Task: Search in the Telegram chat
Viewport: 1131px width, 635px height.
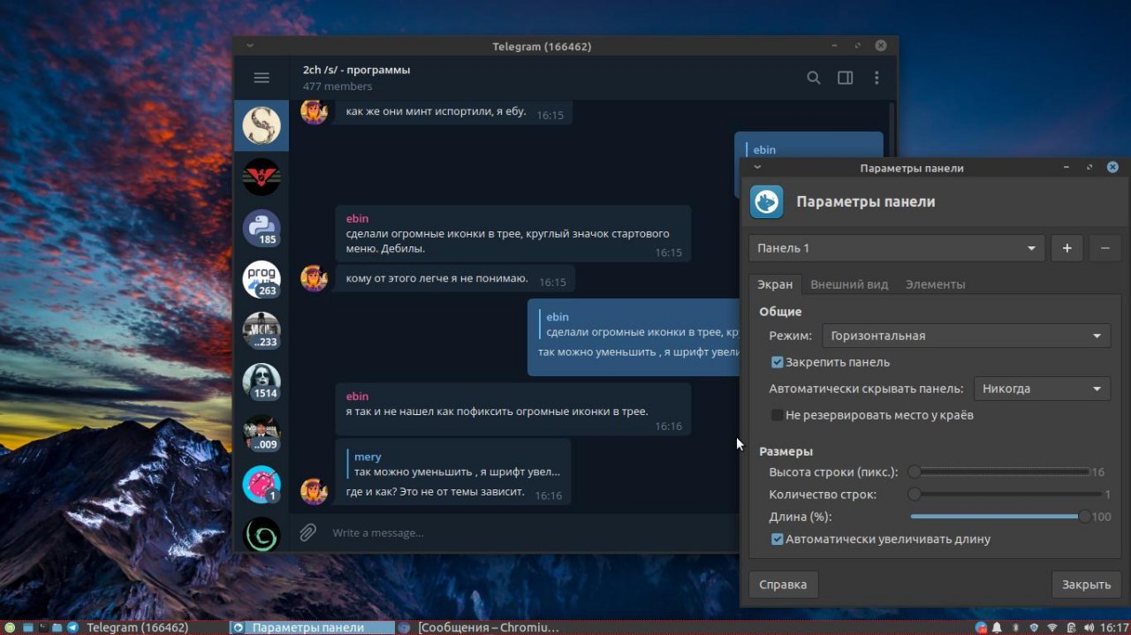Action: pyautogui.click(x=814, y=78)
